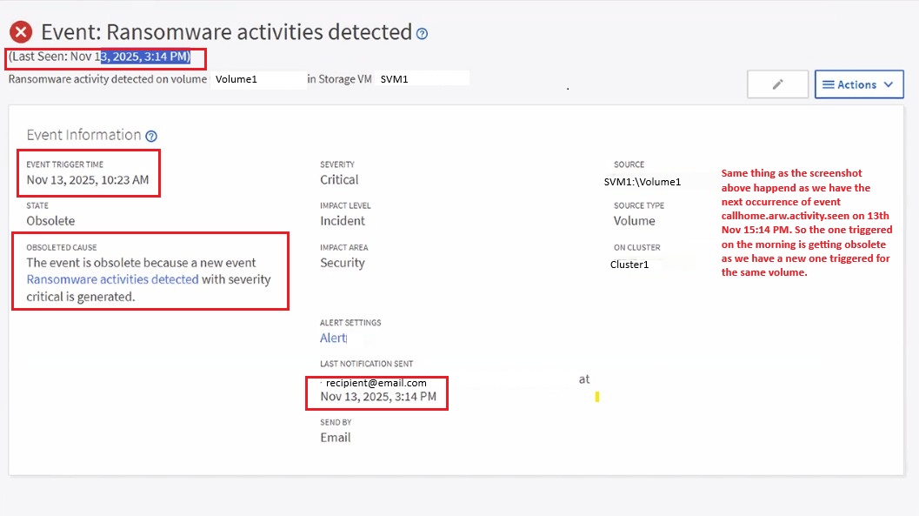This screenshot has height=516, width=919.
Task: Open the Alert settings link
Action: (x=333, y=338)
